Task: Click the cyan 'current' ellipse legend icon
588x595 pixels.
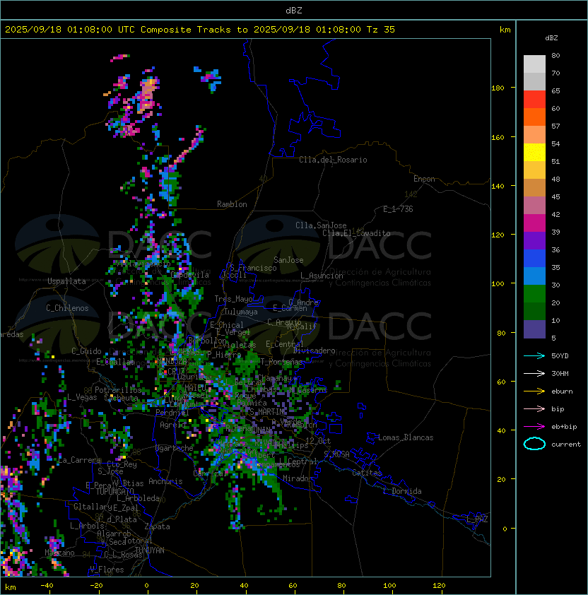Action: click(534, 444)
